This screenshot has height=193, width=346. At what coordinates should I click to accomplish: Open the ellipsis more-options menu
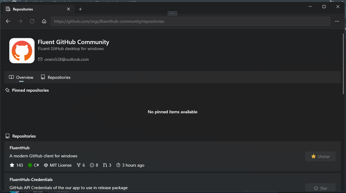(x=337, y=21)
